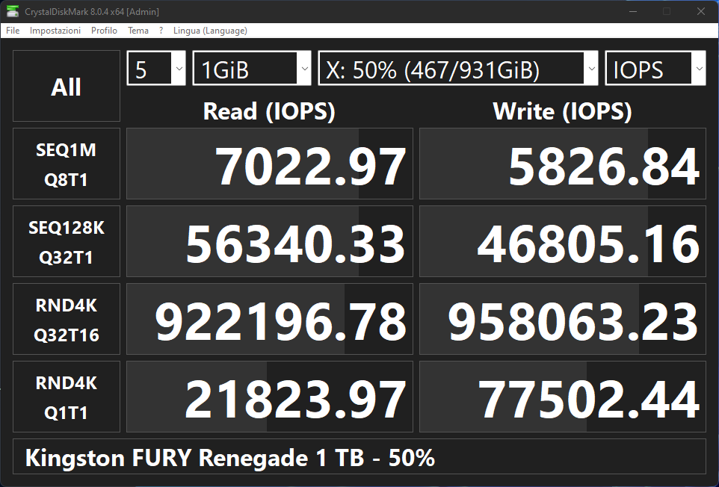Viewport: 719px width, 487px height.
Task: Open the ? help menu
Action: (x=161, y=31)
